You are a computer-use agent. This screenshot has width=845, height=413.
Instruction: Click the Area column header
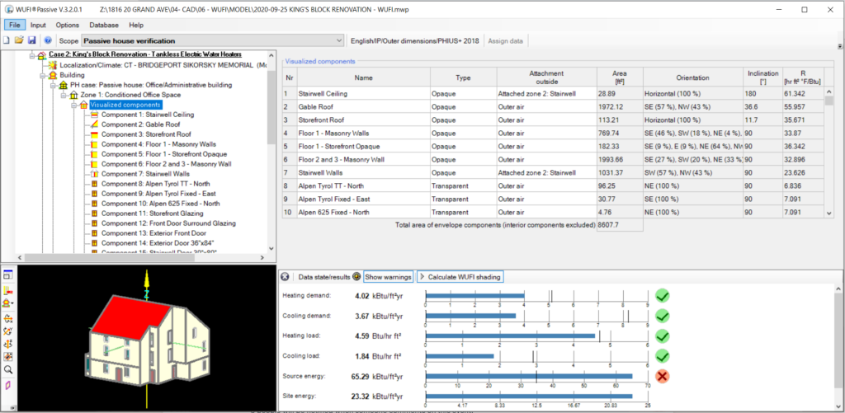coord(620,77)
